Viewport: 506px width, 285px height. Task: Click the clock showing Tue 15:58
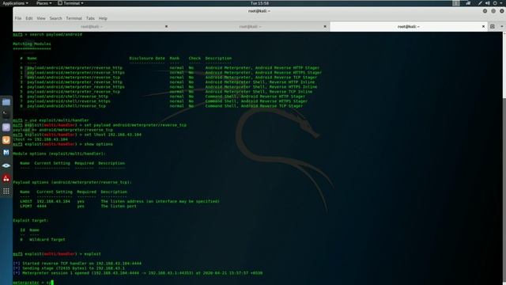coord(259,3)
